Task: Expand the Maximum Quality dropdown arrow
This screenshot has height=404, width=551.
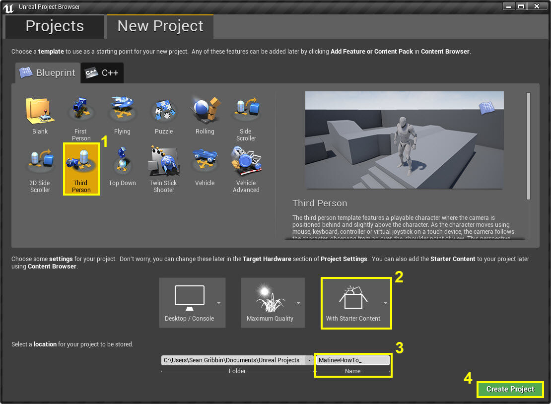Action: pos(298,303)
